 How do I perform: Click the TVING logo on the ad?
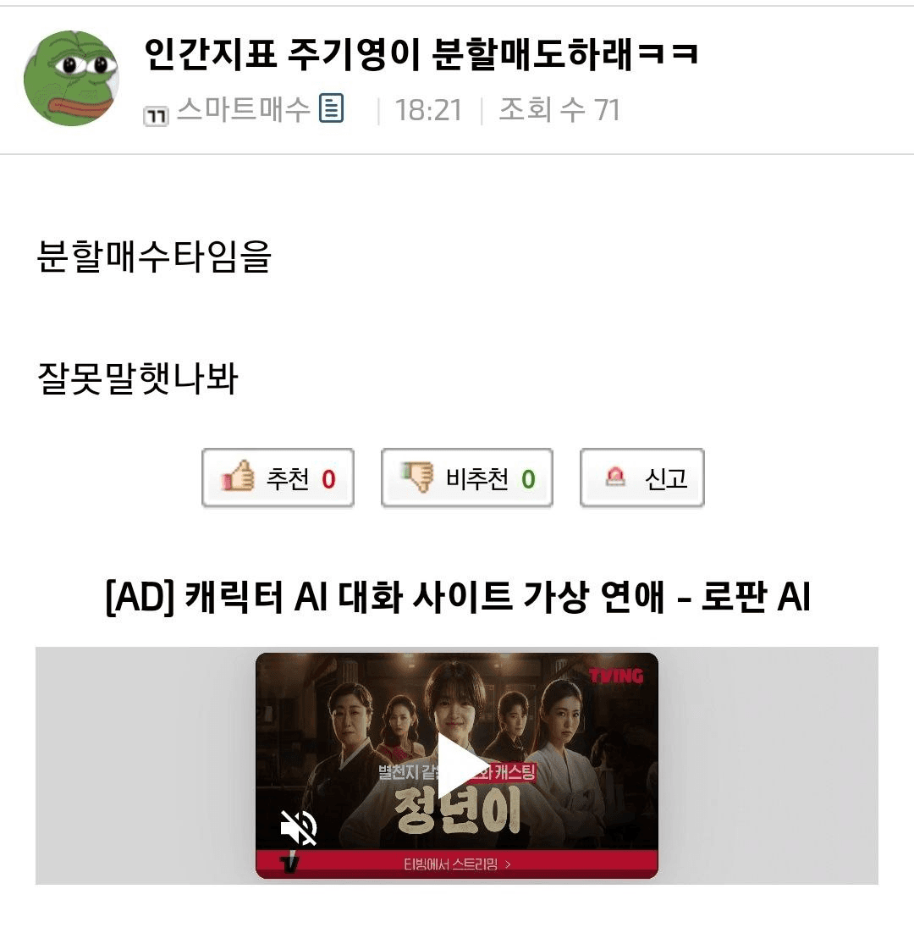click(616, 676)
